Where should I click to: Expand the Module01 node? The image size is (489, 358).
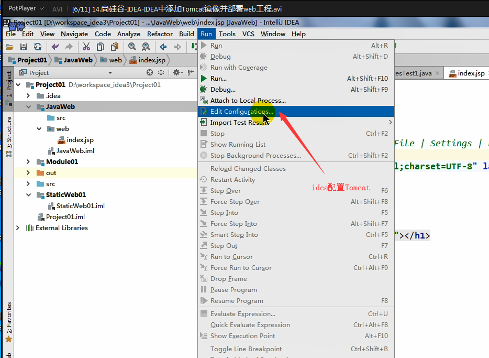[28, 161]
